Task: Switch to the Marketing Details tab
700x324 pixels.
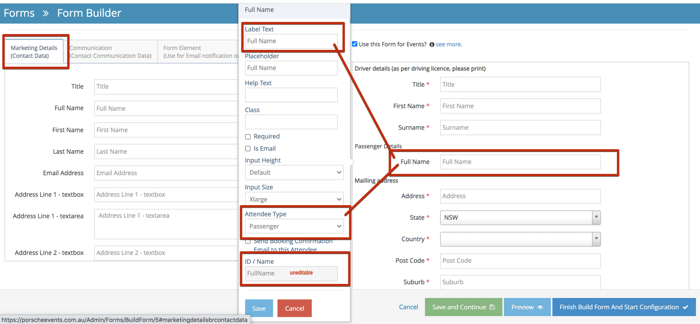Action: [35, 51]
